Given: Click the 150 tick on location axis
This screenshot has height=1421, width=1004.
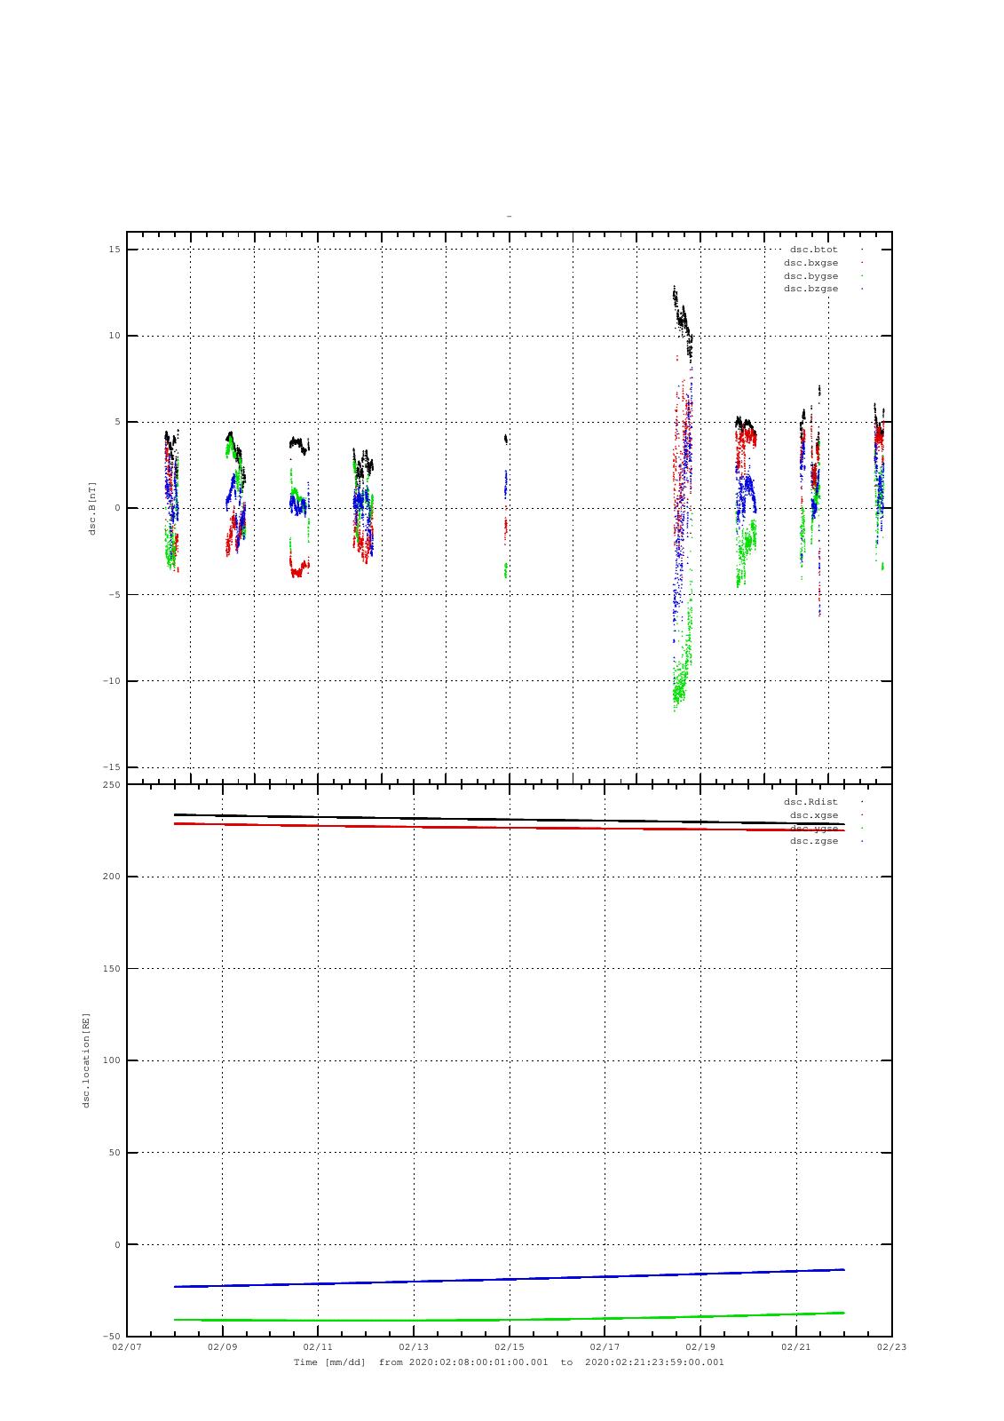Looking at the screenshot, I should (x=111, y=969).
